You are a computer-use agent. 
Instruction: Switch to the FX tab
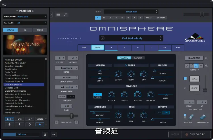pos(165,48)
